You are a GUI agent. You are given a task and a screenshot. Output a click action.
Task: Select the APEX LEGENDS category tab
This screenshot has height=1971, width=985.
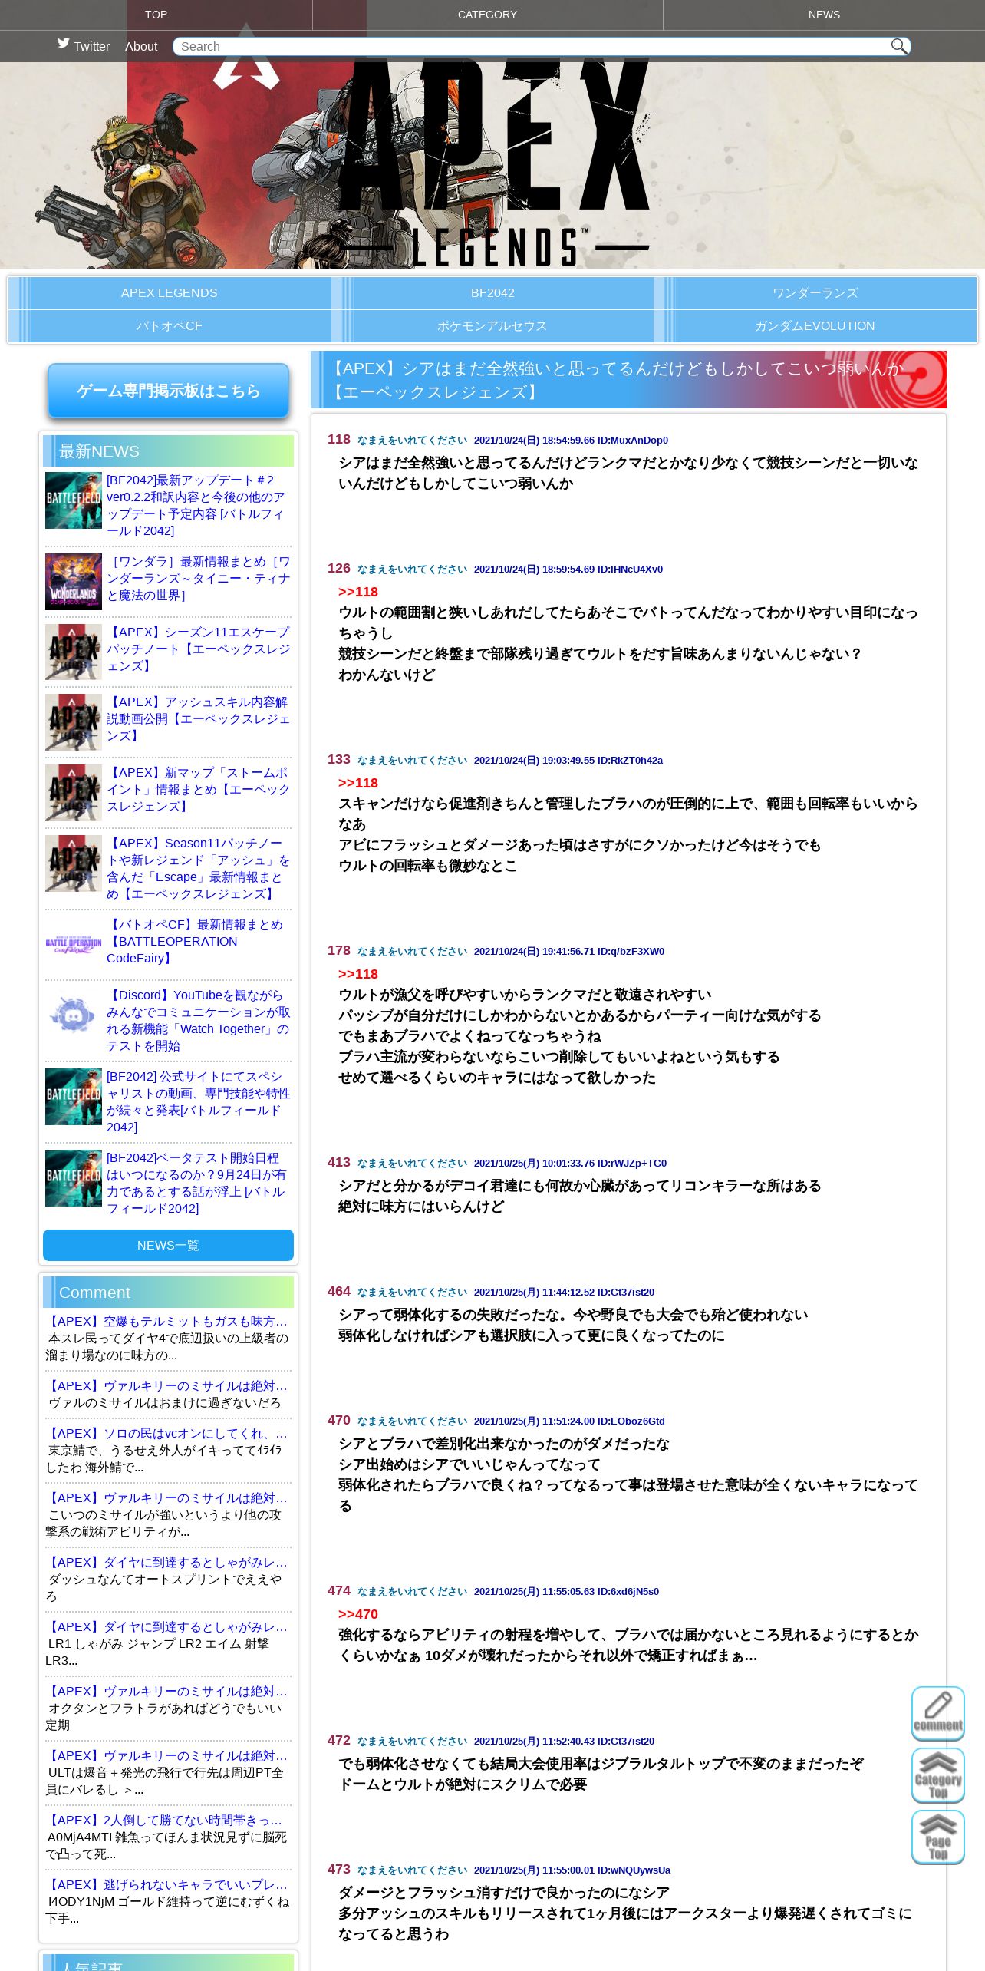170,293
